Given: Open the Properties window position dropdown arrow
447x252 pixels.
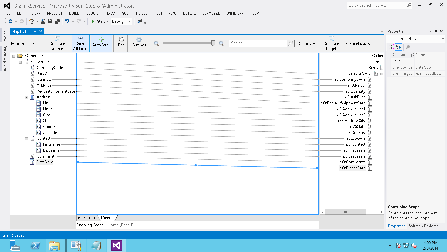Looking at the screenshot, I should click(431, 31).
